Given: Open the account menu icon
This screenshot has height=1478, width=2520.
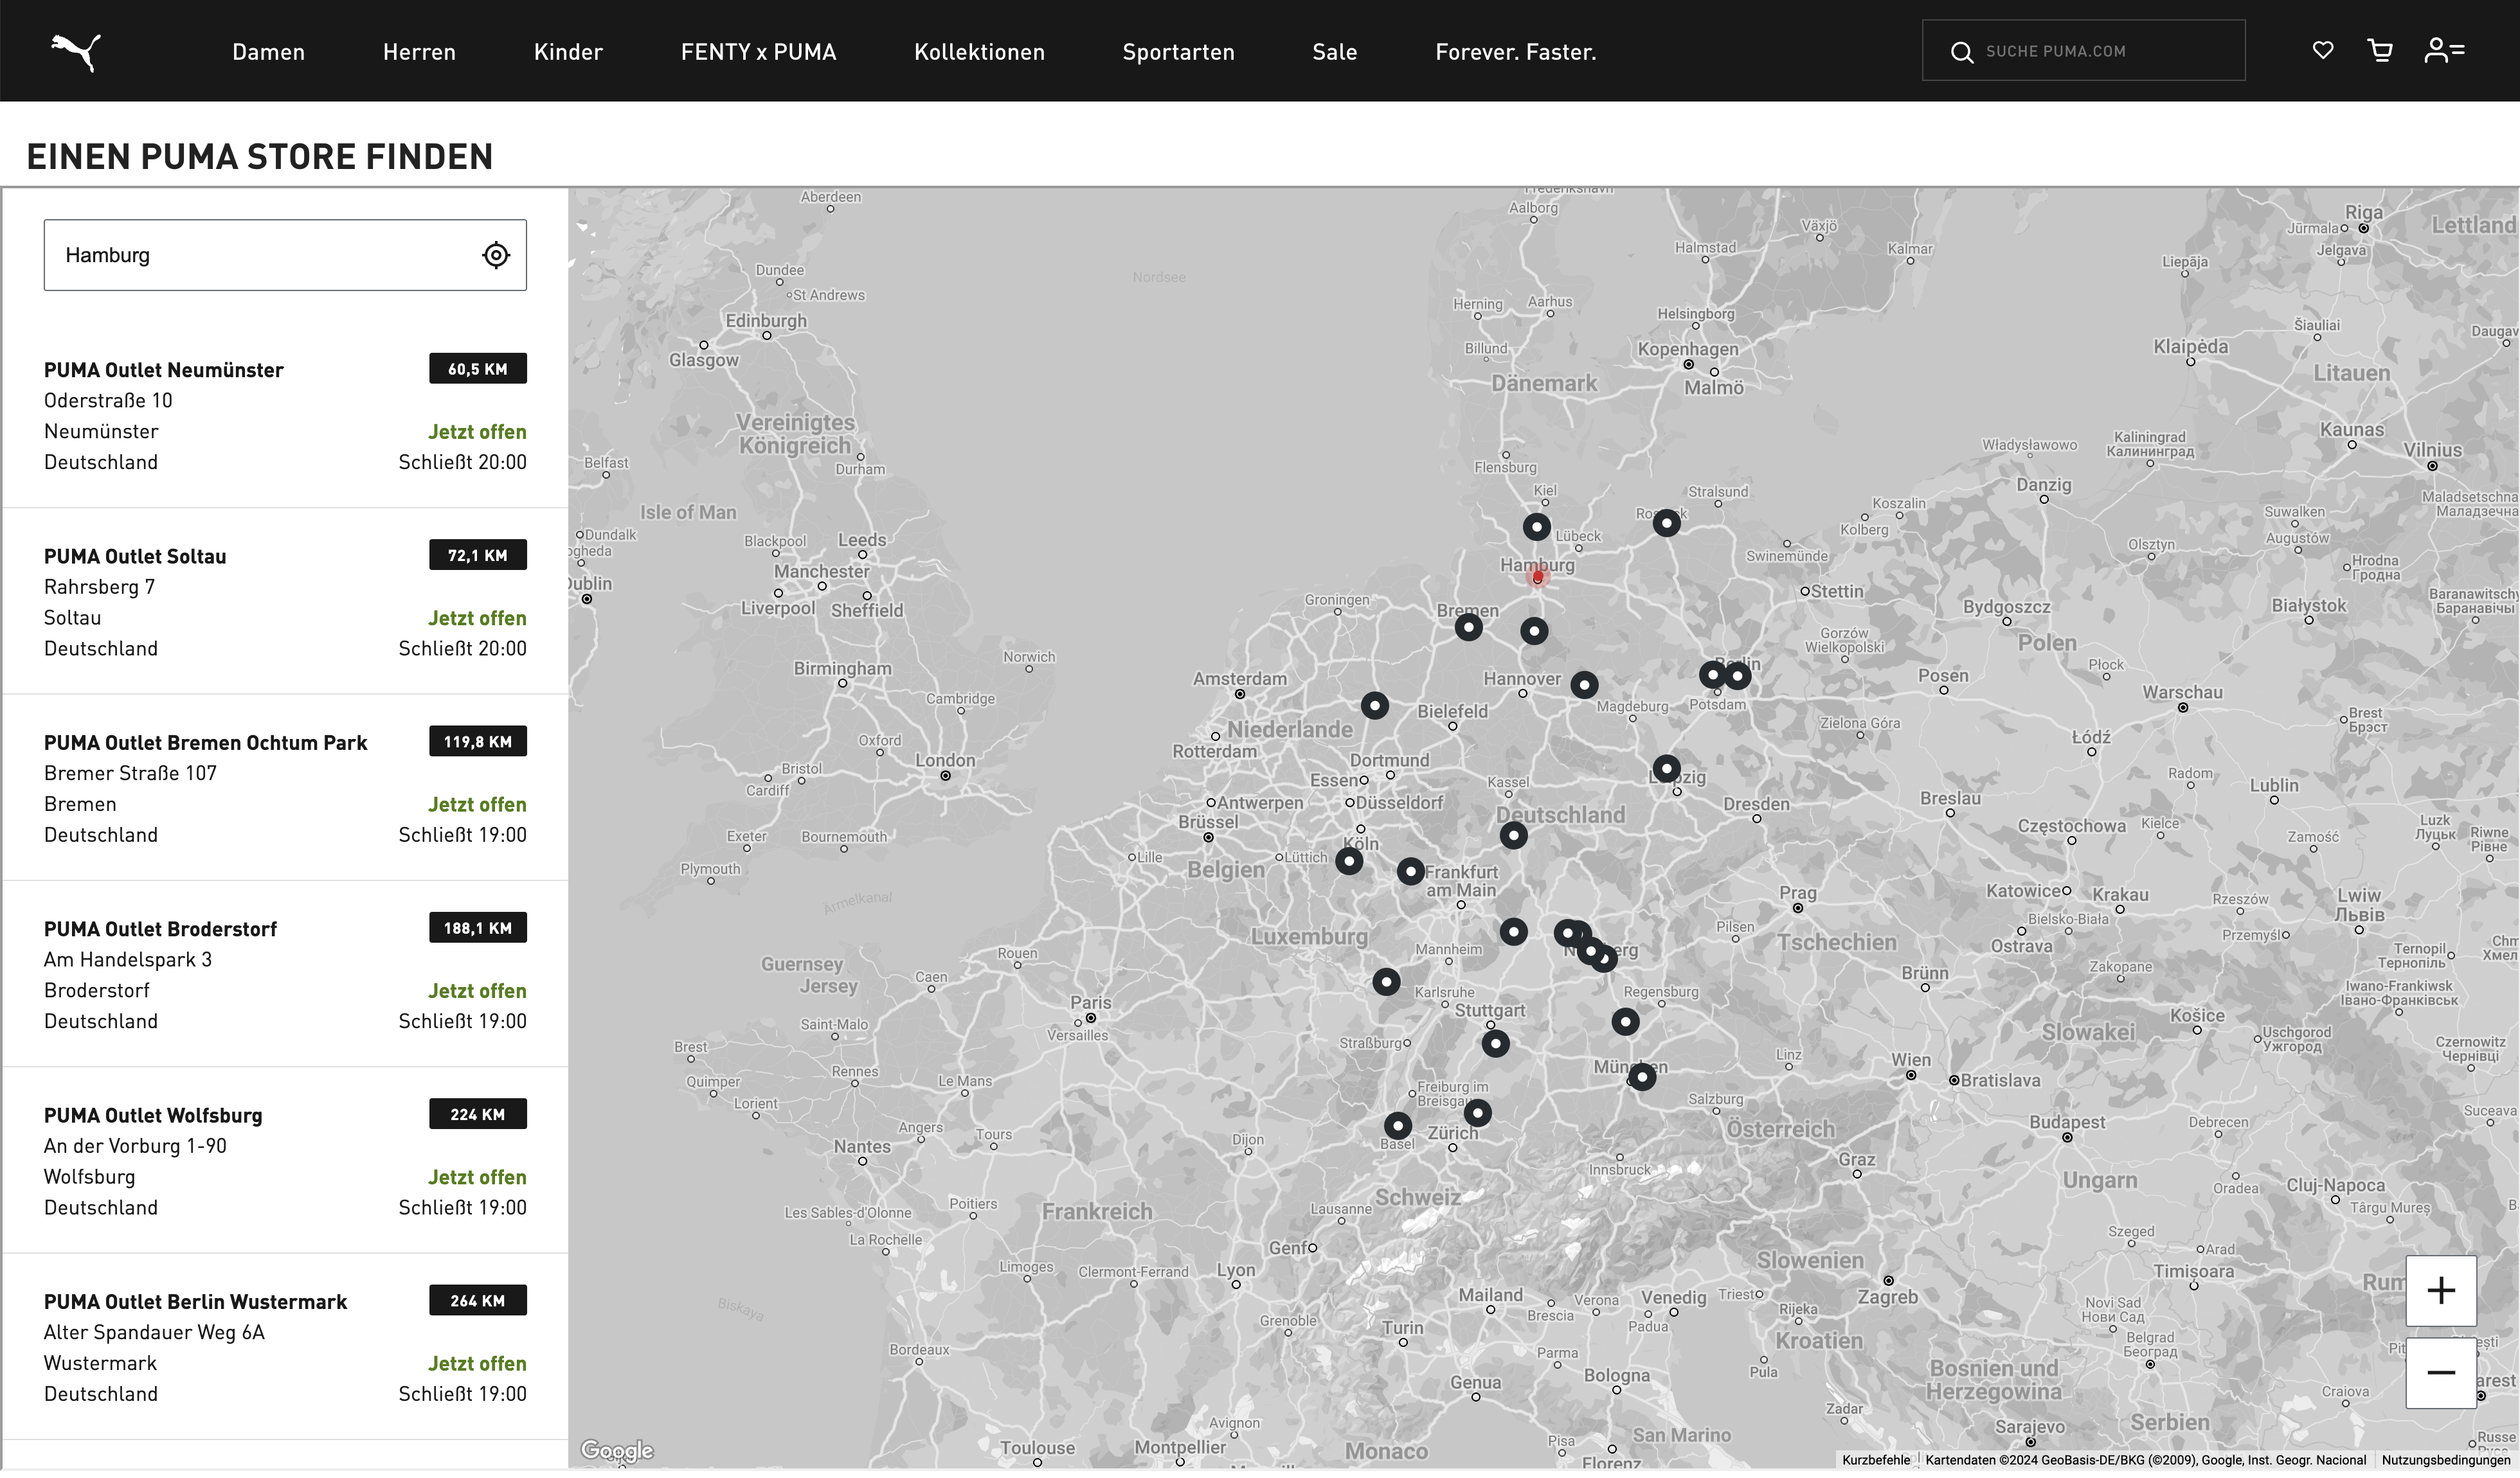Looking at the screenshot, I should pyautogui.click(x=2444, y=50).
